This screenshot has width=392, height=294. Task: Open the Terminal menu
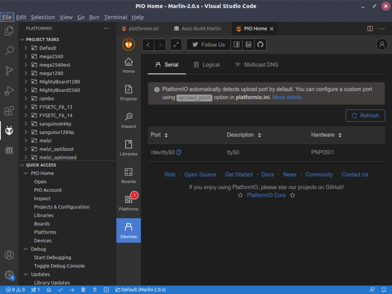pos(116,17)
